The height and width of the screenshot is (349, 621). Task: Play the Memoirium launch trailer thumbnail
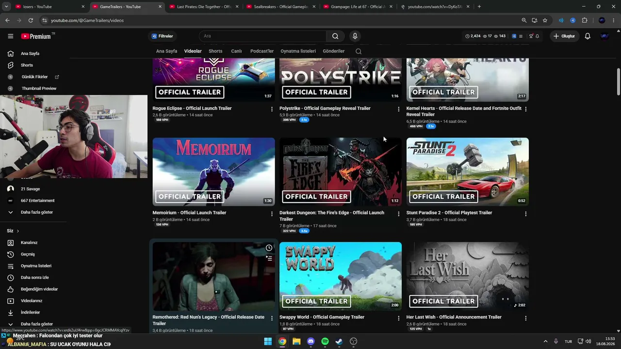pyautogui.click(x=213, y=172)
